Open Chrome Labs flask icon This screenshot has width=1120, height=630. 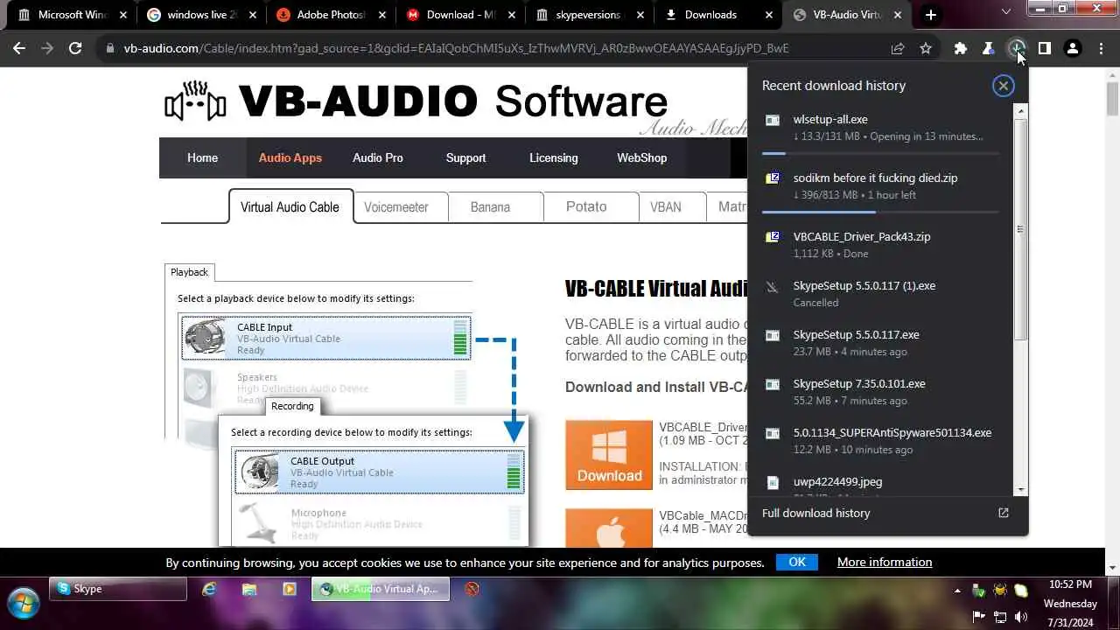[x=989, y=49]
